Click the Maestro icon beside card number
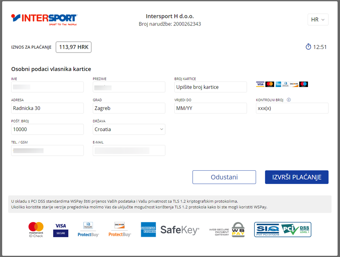The image size is (340, 257). point(304,84)
